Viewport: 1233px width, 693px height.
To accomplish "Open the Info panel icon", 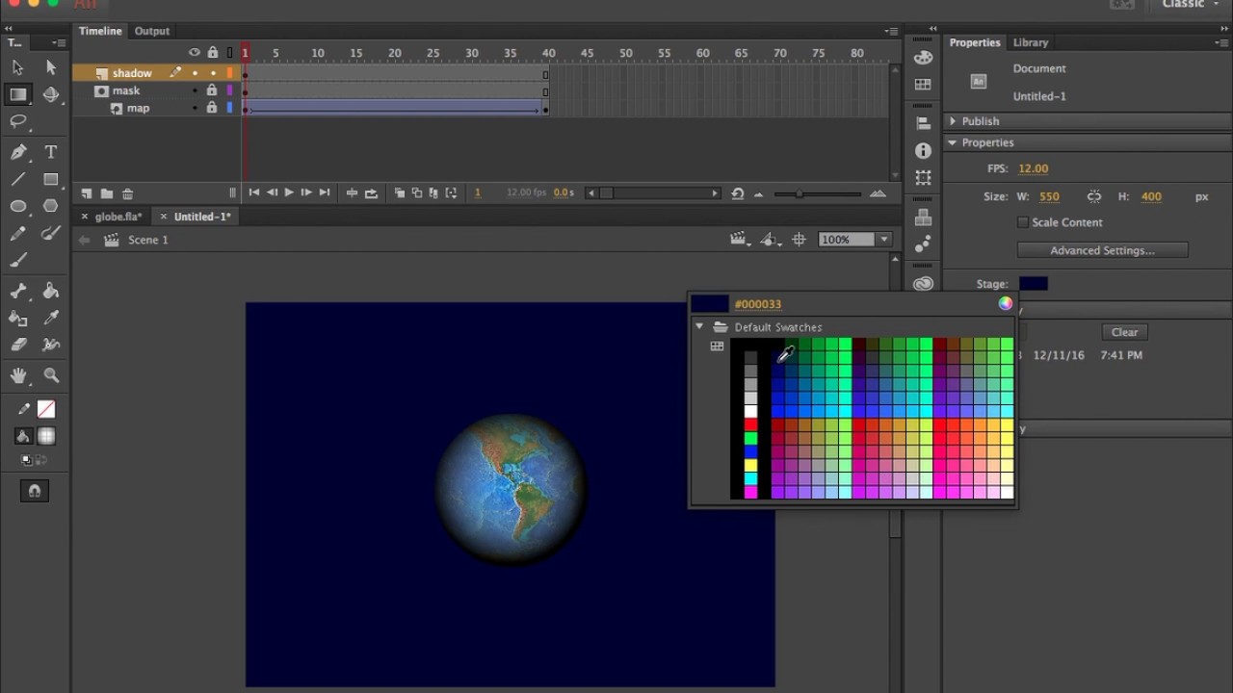I will (x=923, y=151).
